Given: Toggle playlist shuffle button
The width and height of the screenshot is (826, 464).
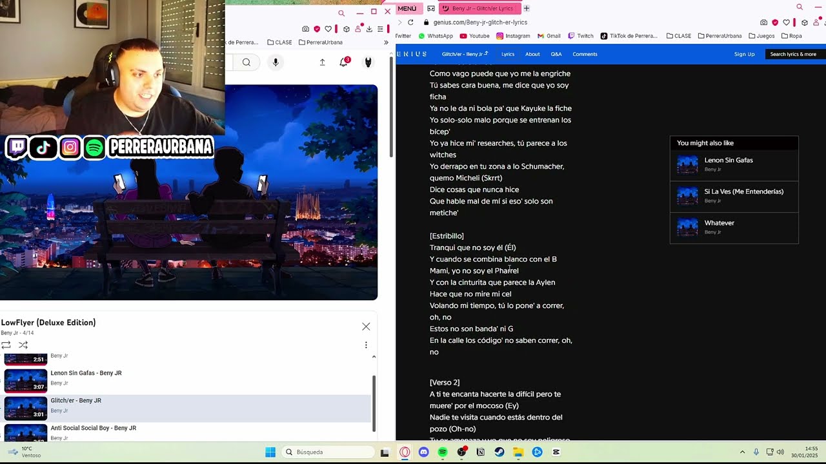Looking at the screenshot, I should click(x=23, y=345).
